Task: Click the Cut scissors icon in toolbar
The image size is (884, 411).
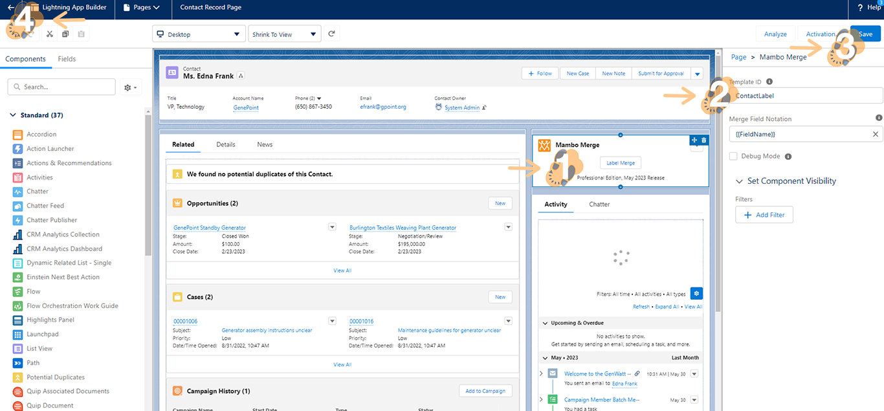Action: [50, 34]
